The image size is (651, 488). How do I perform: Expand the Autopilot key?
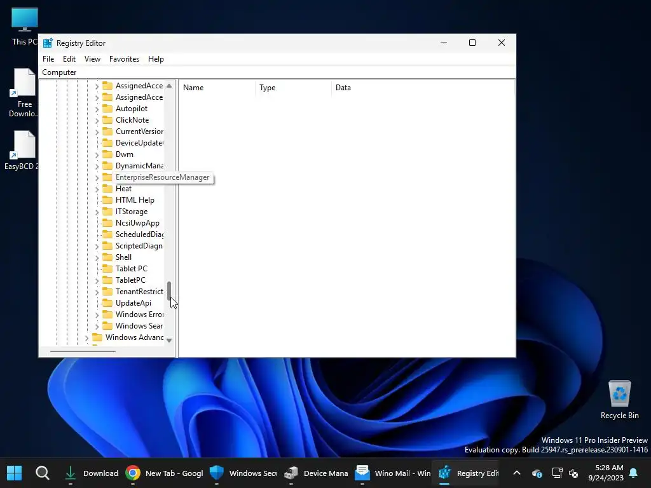97,109
